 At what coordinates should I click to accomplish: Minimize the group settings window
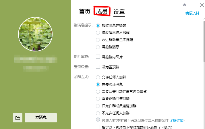tap(193, 5)
